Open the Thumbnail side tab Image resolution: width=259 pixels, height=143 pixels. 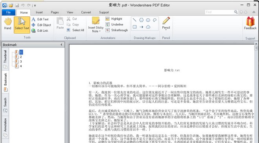coord(5,59)
